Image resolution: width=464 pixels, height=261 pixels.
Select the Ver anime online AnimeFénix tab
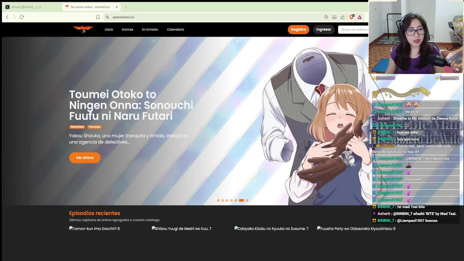coord(91,7)
